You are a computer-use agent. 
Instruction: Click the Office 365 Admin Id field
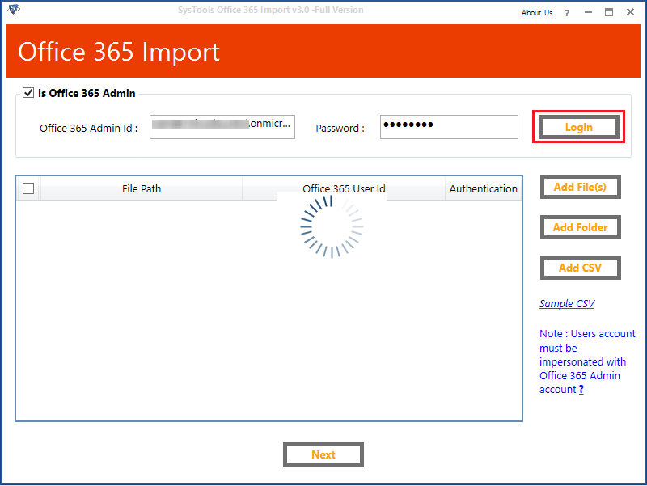click(x=222, y=127)
